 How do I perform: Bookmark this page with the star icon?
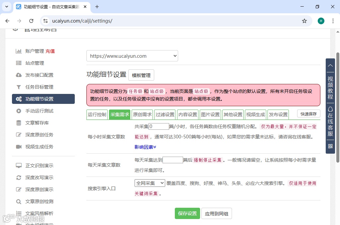tap(304, 21)
